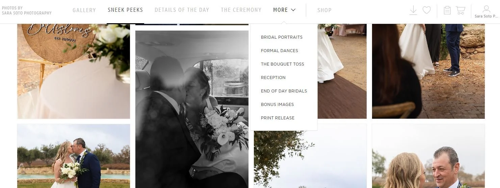
Task: Open The Bouquet Toss menu item
Action: click(x=283, y=64)
